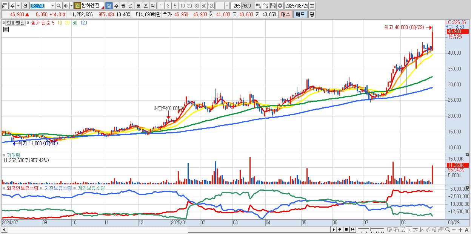Click the 한화엔진 chart legend label

pyautogui.click(x=15, y=23)
